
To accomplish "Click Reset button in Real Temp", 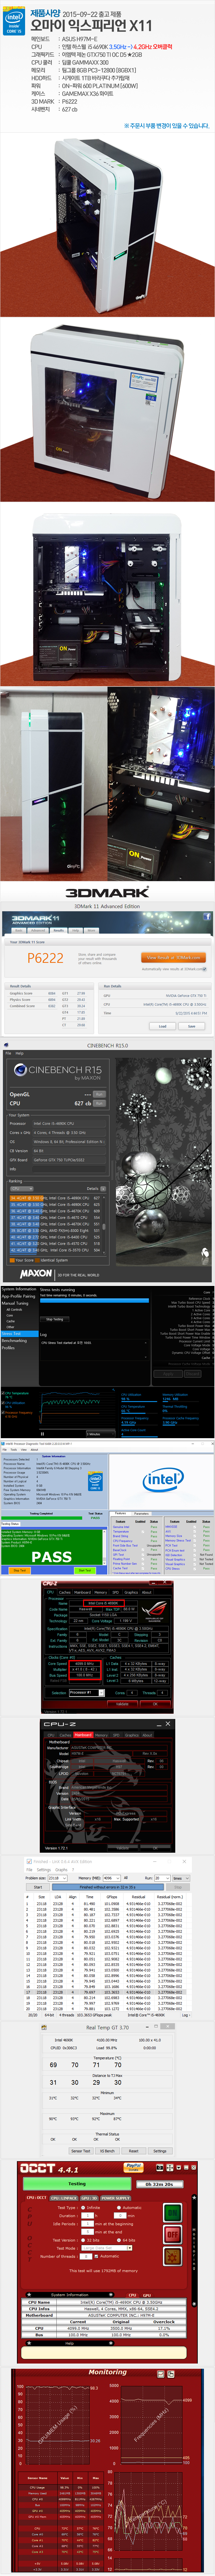I will pyautogui.click(x=133, y=2151).
